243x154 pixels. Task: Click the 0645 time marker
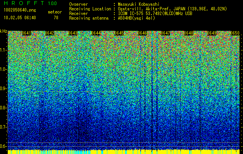click(119, 33)
